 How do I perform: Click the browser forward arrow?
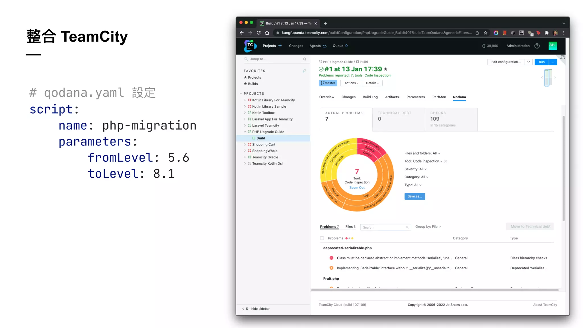(x=250, y=33)
